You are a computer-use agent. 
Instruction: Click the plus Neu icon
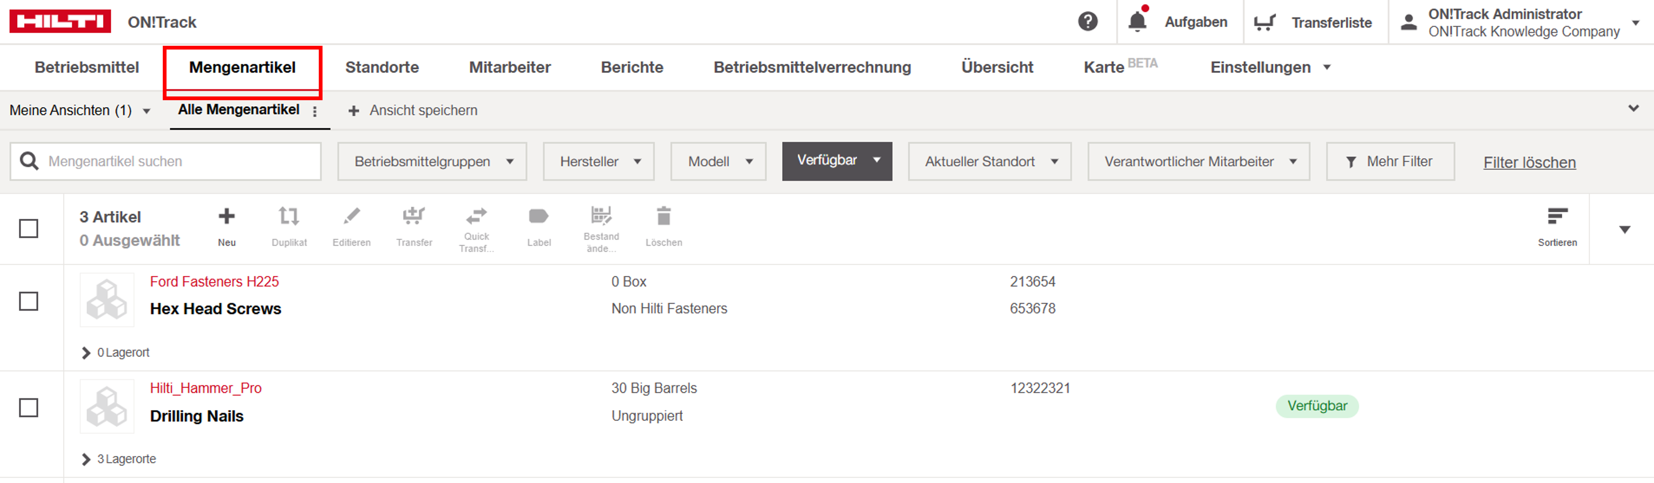point(226,217)
